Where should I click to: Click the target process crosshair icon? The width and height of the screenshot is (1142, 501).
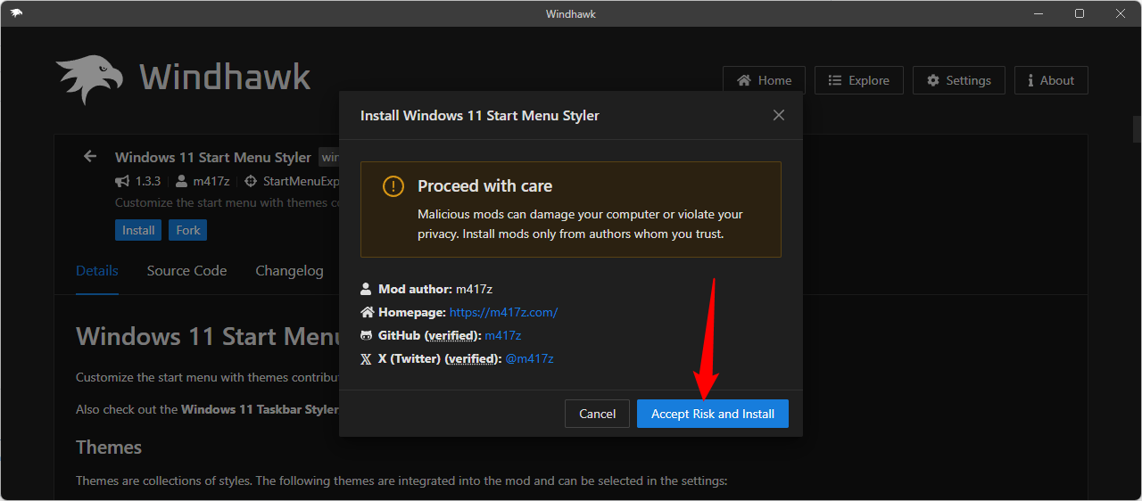(251, 181)
